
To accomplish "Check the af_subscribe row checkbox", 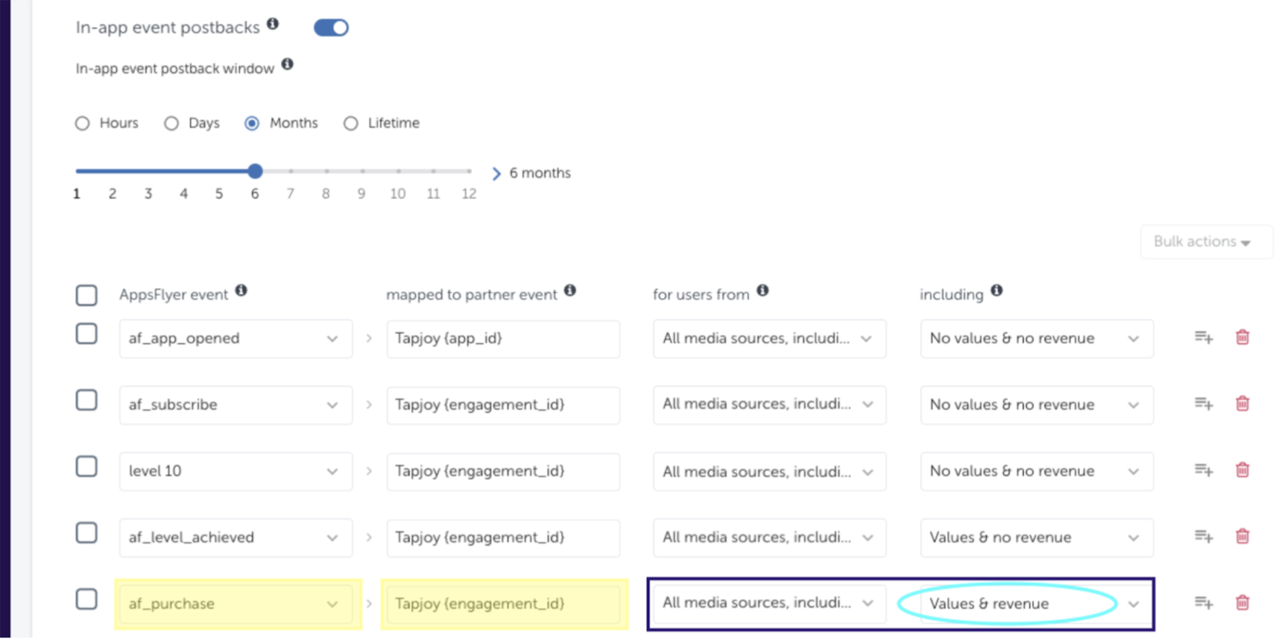I will tap(86, 401).
